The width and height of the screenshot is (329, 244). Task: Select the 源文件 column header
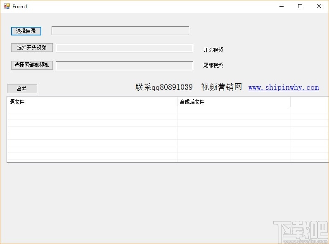92,102
